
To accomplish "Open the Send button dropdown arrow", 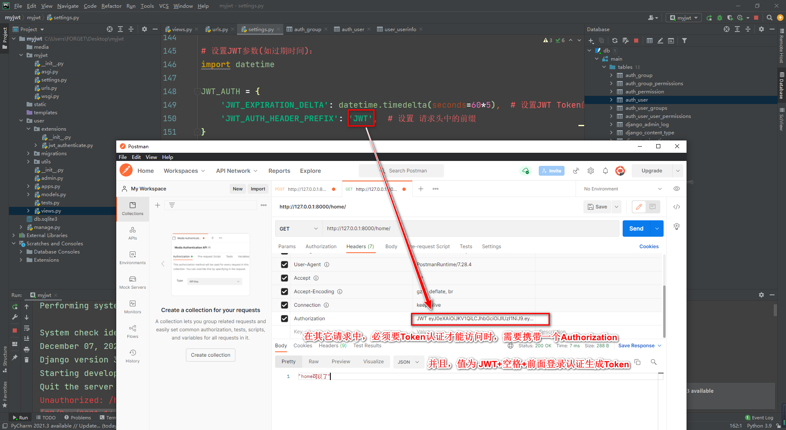I will (x=657, y=229).
